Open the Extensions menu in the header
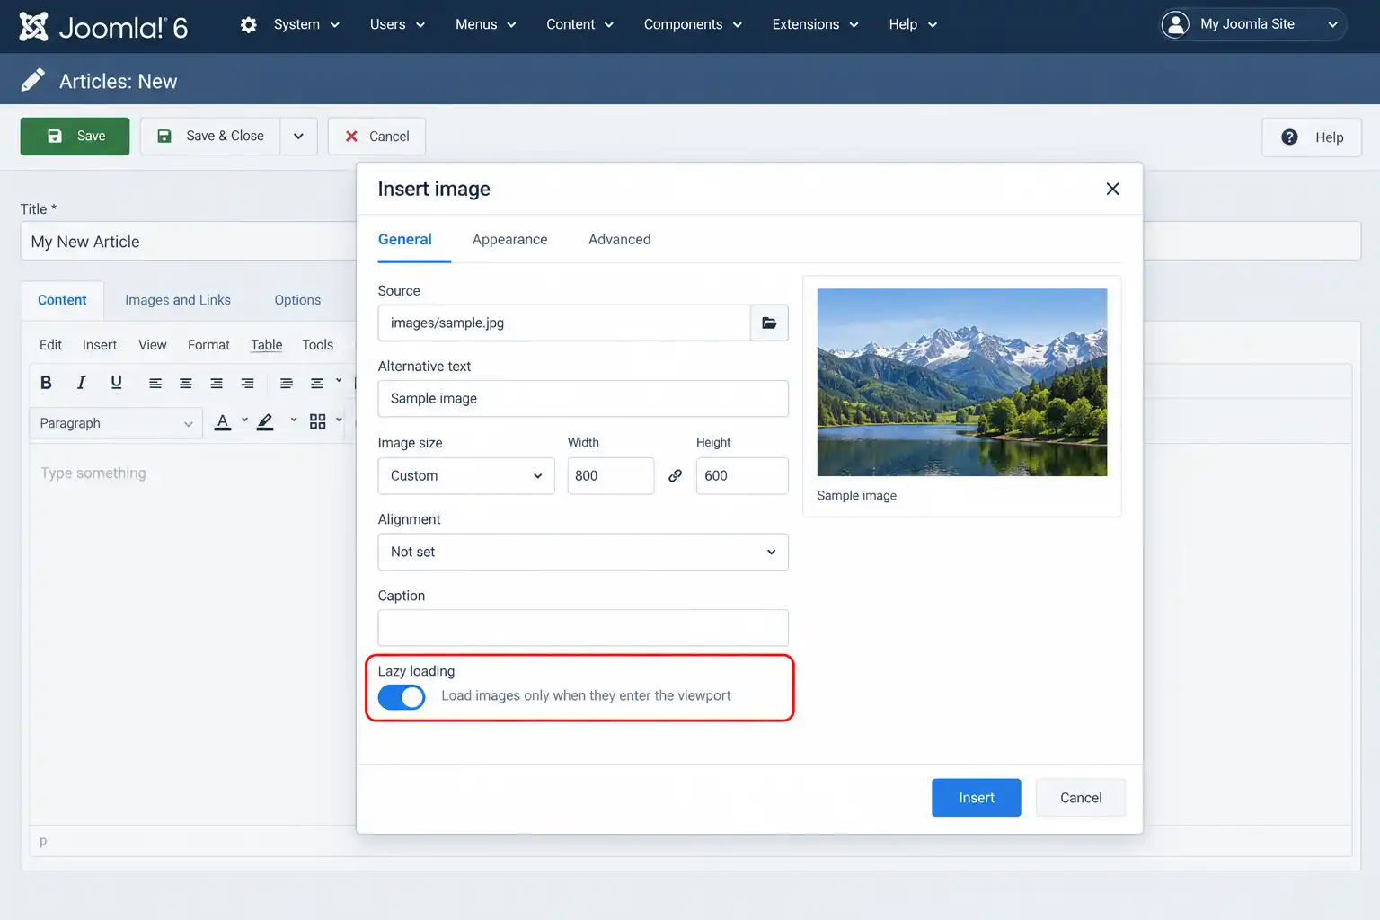This screenshot has height=920, width=1380. pos(815,24)
